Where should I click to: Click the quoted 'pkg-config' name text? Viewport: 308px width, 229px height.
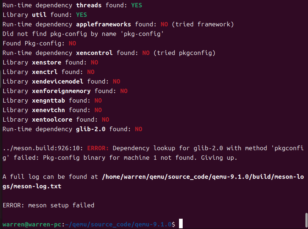click(142, 34)
